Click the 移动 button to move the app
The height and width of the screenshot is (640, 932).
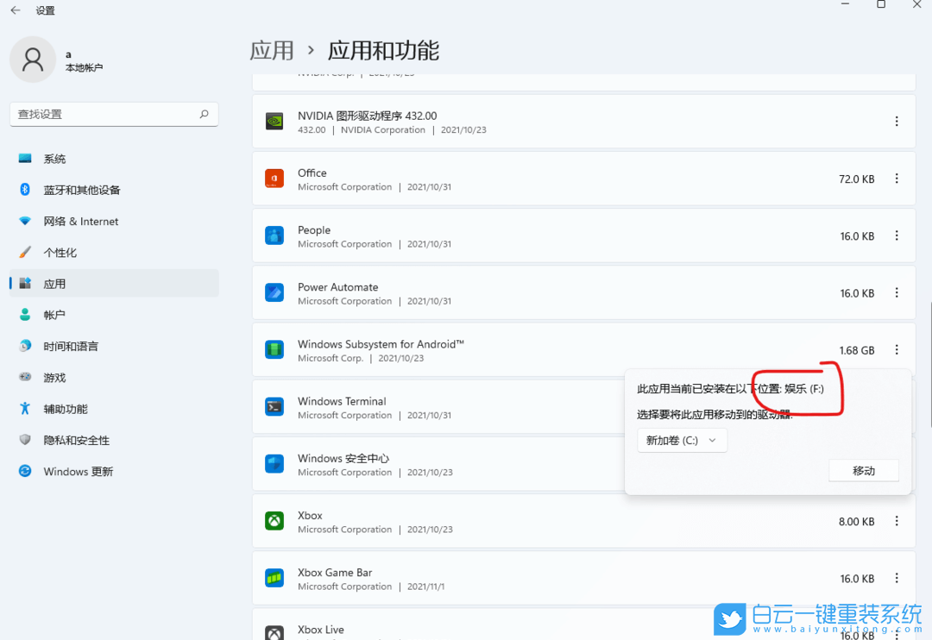(863, 470)
